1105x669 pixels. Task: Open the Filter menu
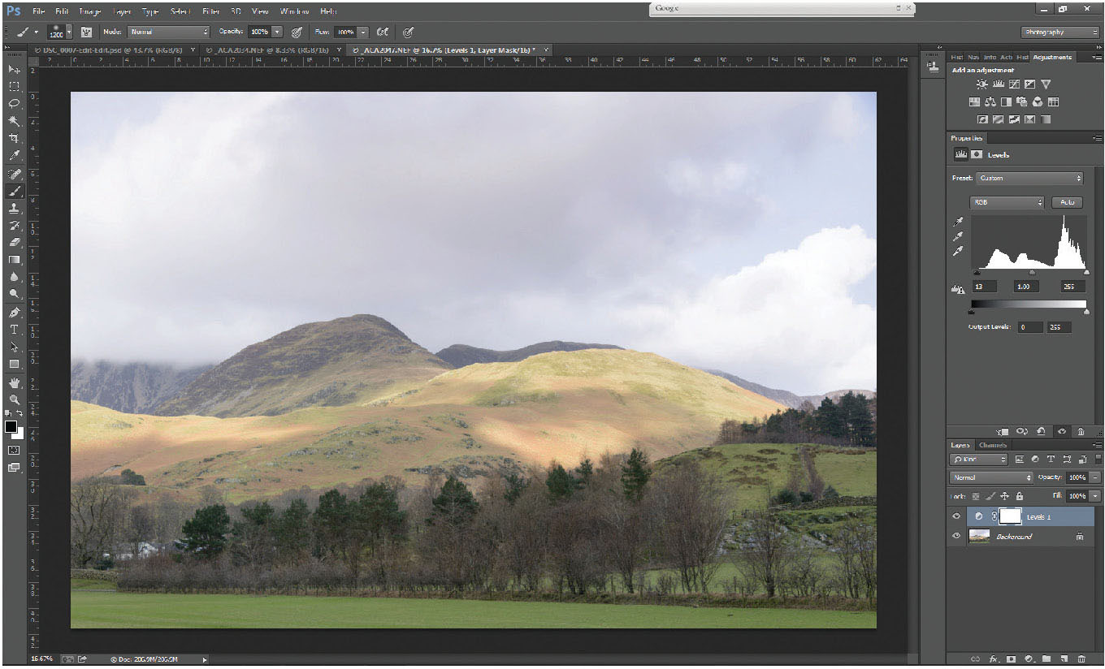[x=210, y=11]
